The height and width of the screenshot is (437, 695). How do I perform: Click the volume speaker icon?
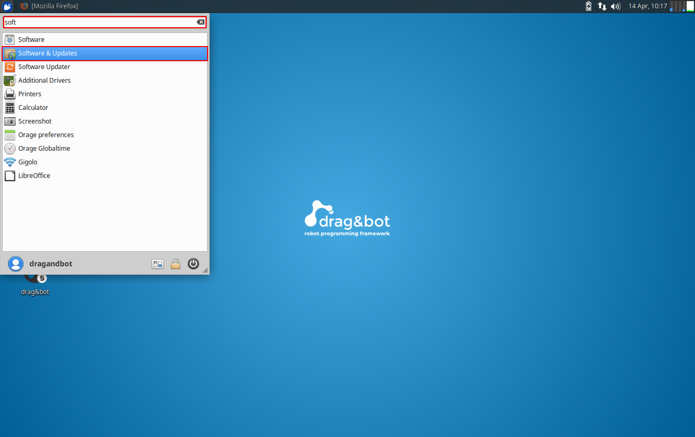[x=616, y=6]
